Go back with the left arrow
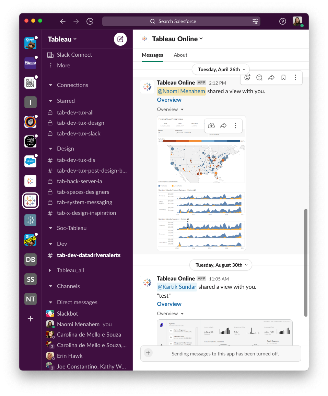Screen dimensions: 328x396 point(63,21)
